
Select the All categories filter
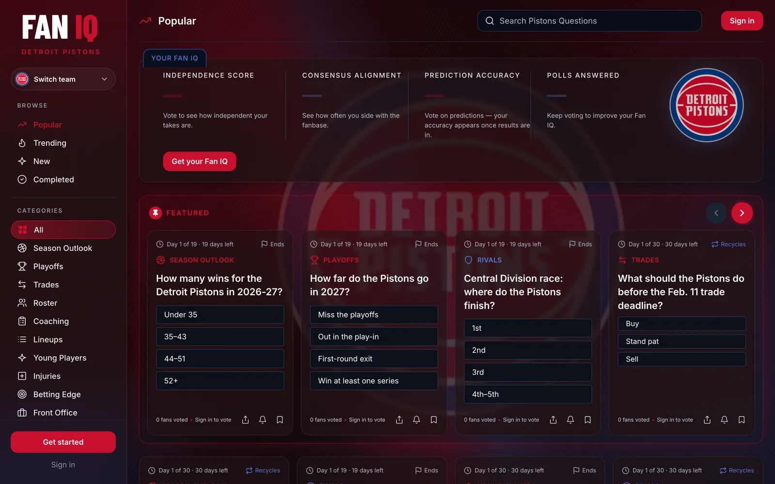(63, 230)
